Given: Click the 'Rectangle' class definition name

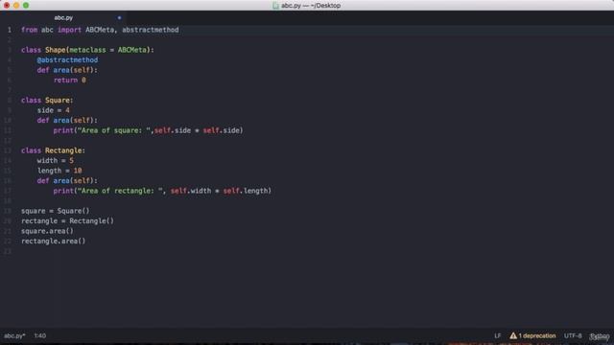Looking at the screenshot, I should coord(63,150).
